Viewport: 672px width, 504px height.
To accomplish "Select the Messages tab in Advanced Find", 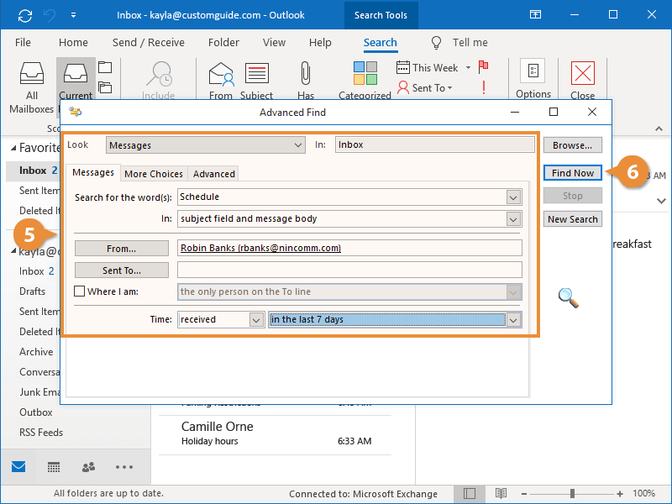I will click(x=93, y=172).
